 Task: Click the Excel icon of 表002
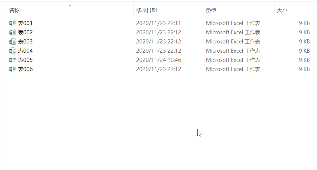[x=13, y=33]
